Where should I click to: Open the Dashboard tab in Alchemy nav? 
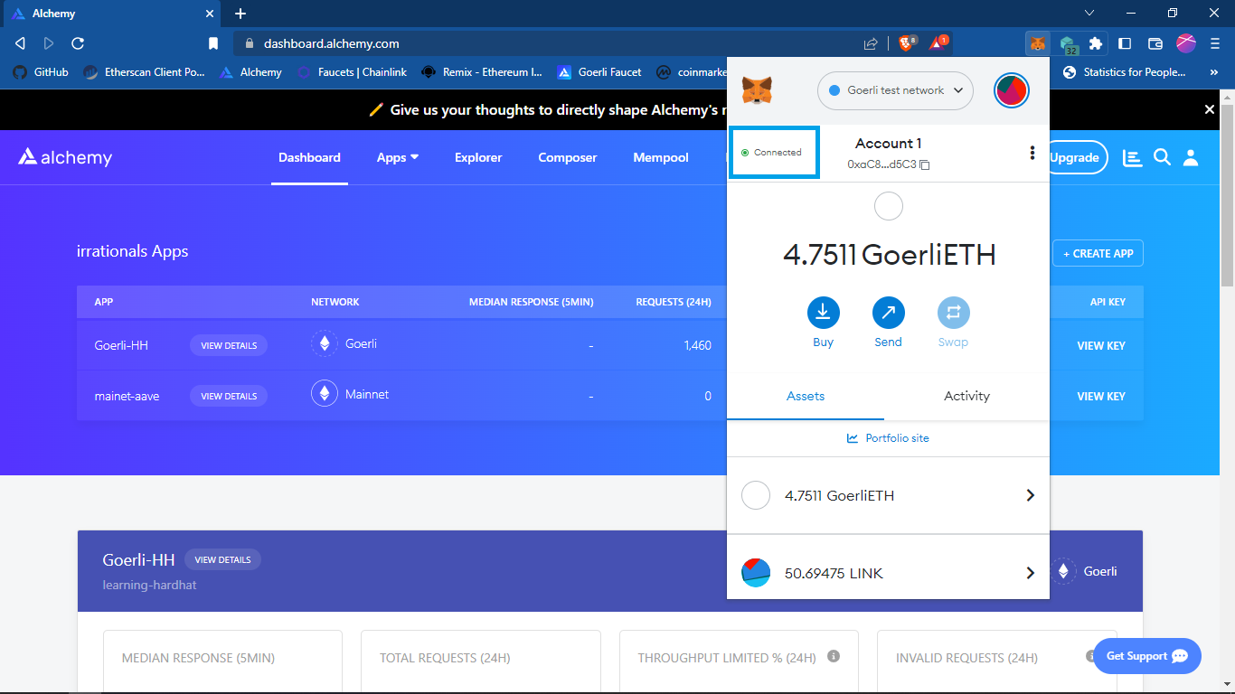point(309,157)
